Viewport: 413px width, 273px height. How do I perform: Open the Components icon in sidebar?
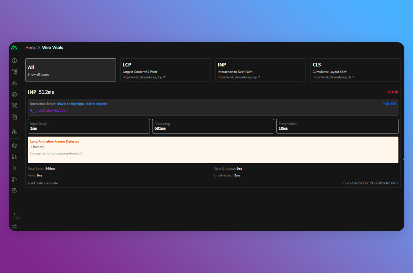(14, 83)
